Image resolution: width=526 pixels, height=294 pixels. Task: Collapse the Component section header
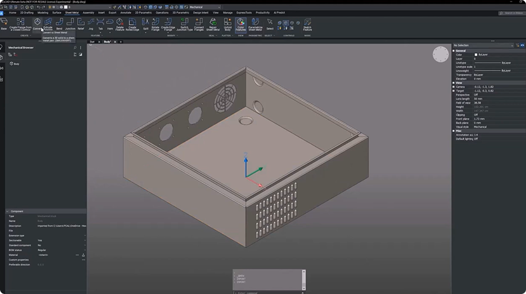7,211
